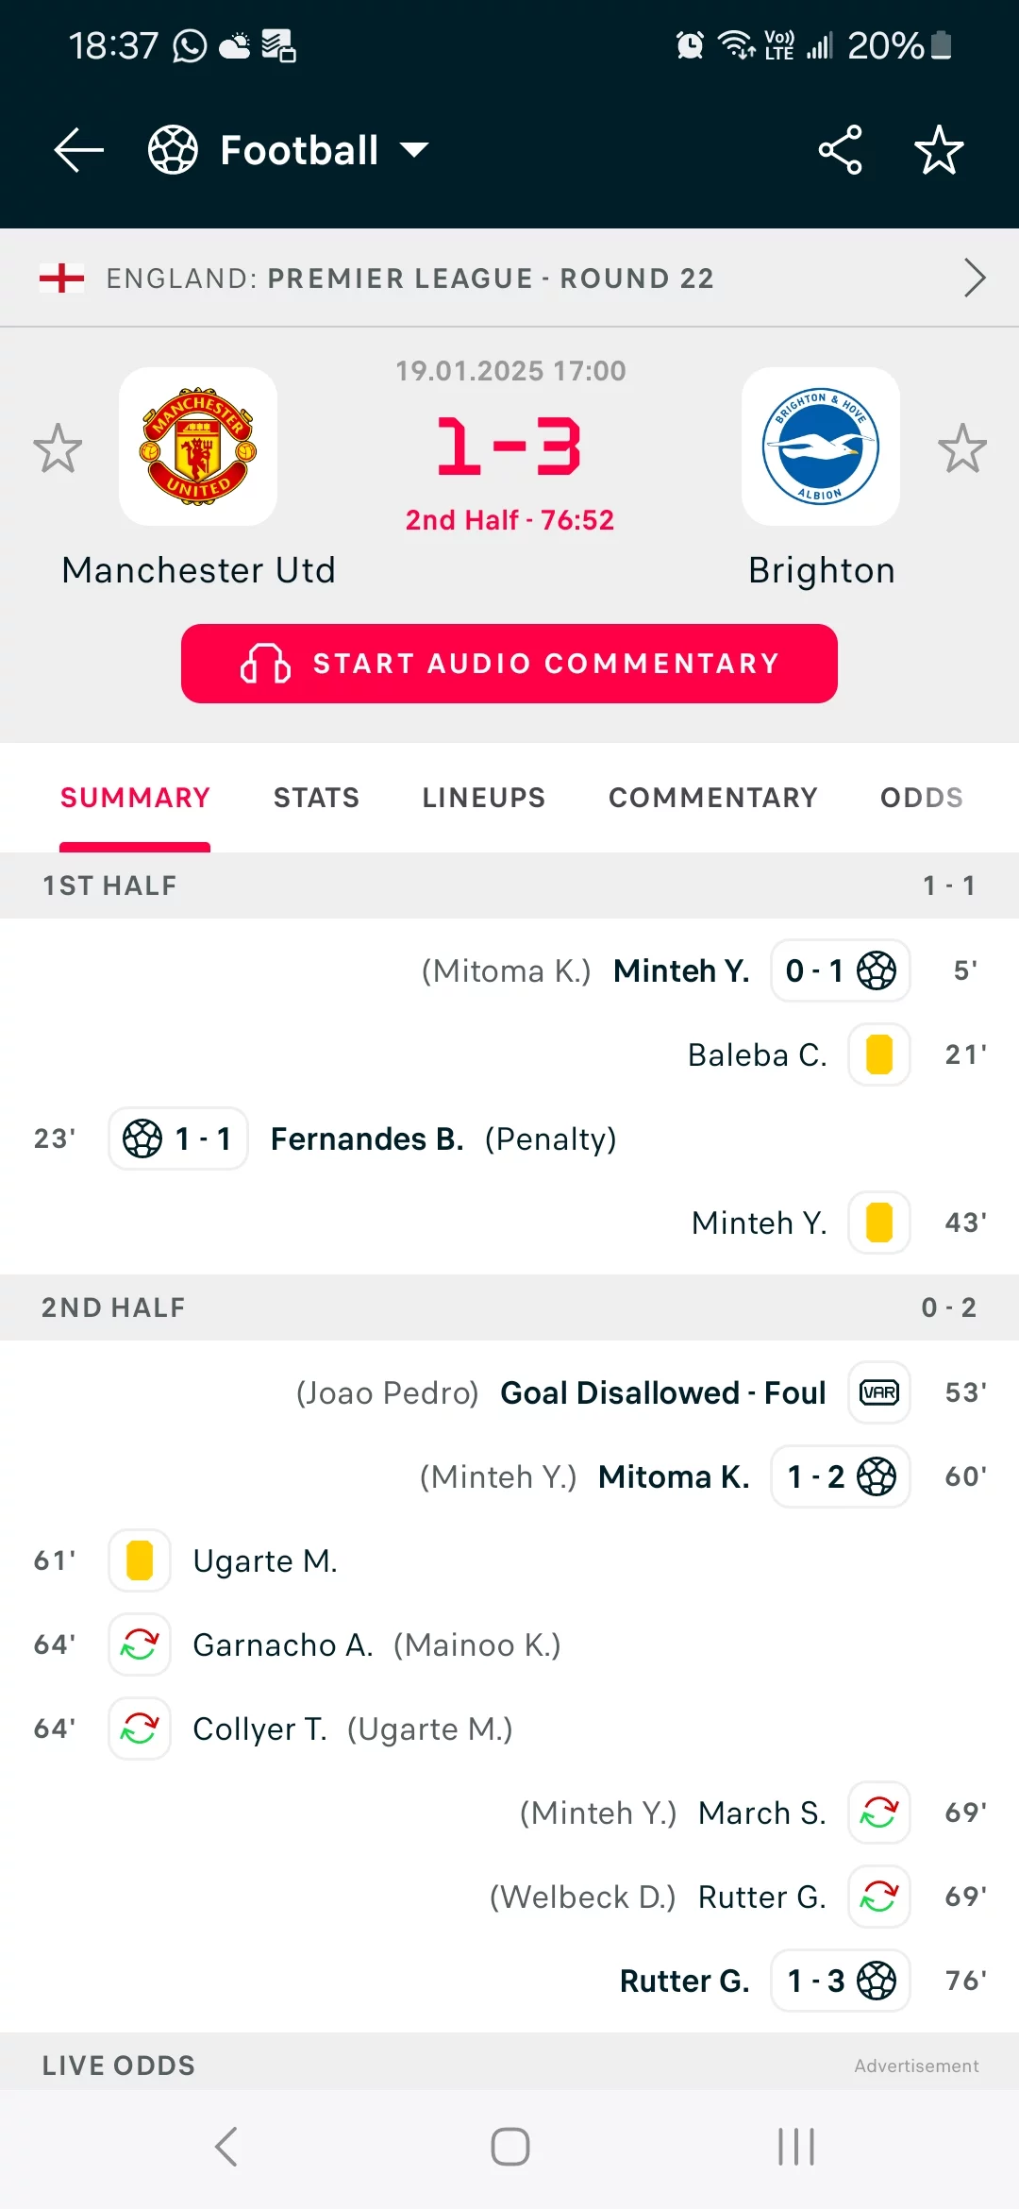Expand Premier League Round 22 chevron
The width and height of the screenshot is (1019, 2209).
click(x=975, y=278)
